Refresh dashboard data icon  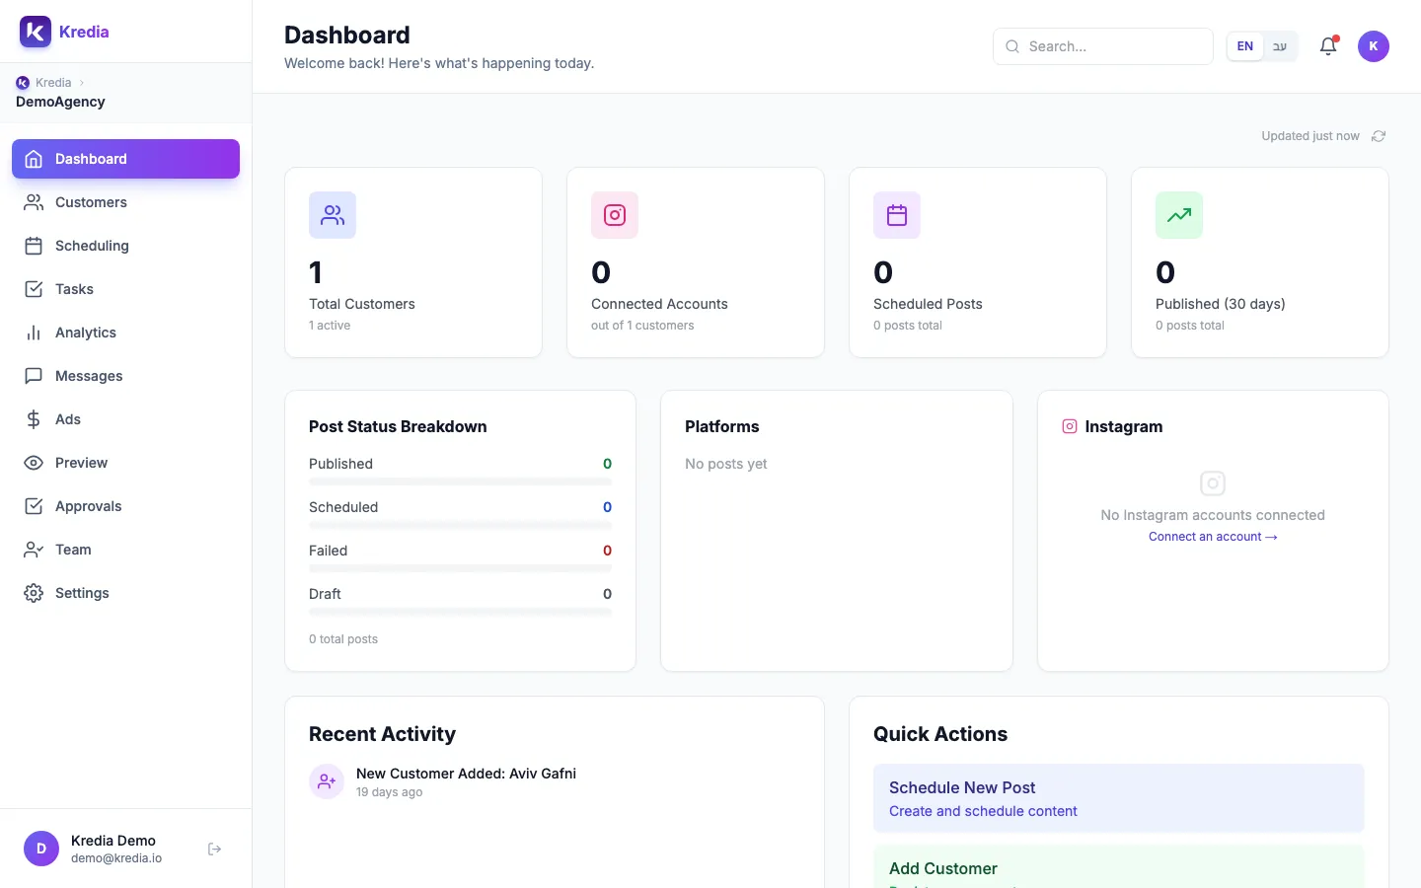1379,136
